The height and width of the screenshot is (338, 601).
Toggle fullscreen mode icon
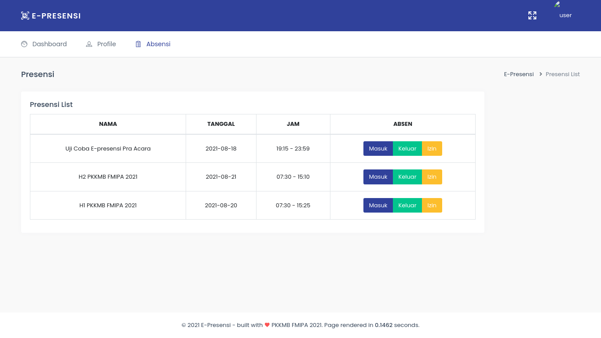coord(532,15)
